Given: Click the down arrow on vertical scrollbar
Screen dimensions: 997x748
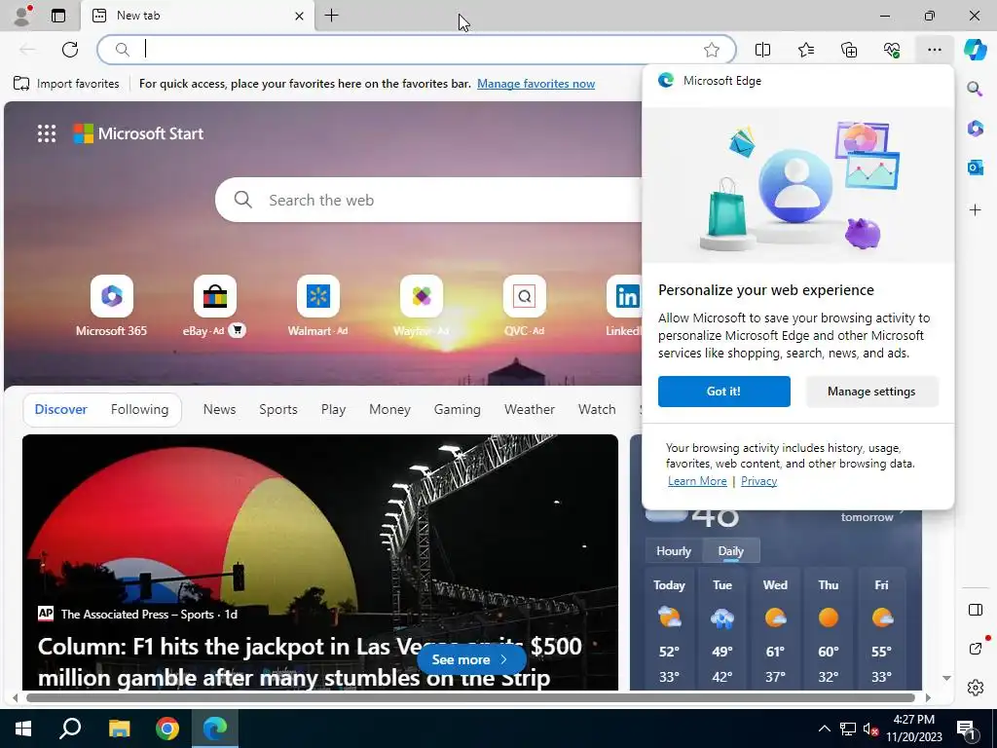Looking at the screenshot, I should coord(946,678).
